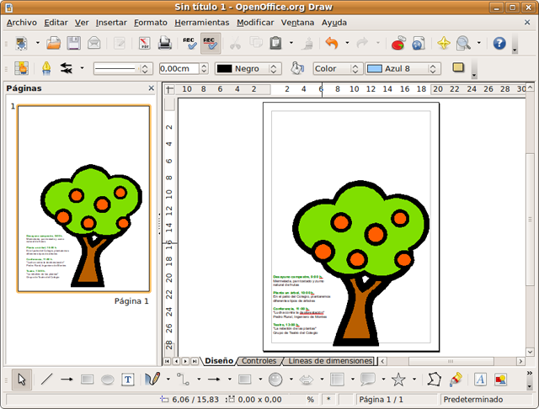Viewport: 539px width, 409px height.
Task: Activate the Select arrow tool
Action: tap(22, 380)
